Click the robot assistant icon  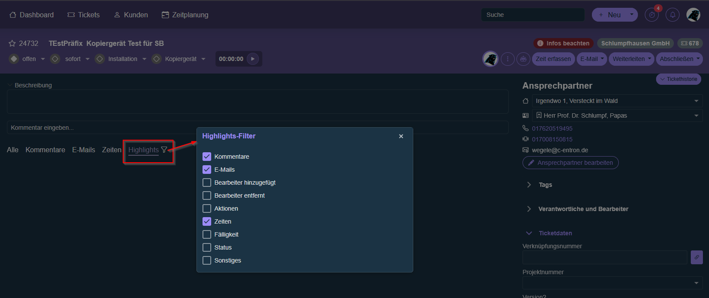coord(523,59)
